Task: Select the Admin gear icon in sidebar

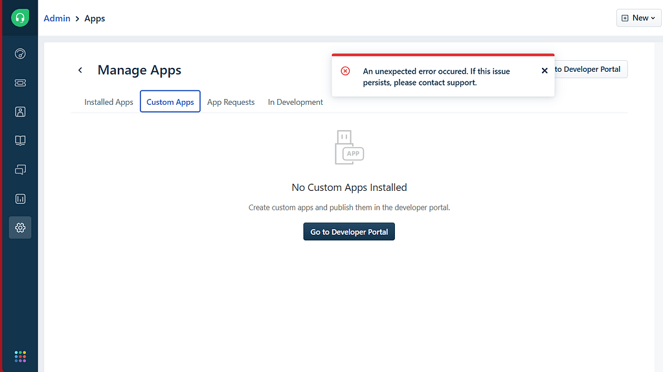Action: (20, 228)
